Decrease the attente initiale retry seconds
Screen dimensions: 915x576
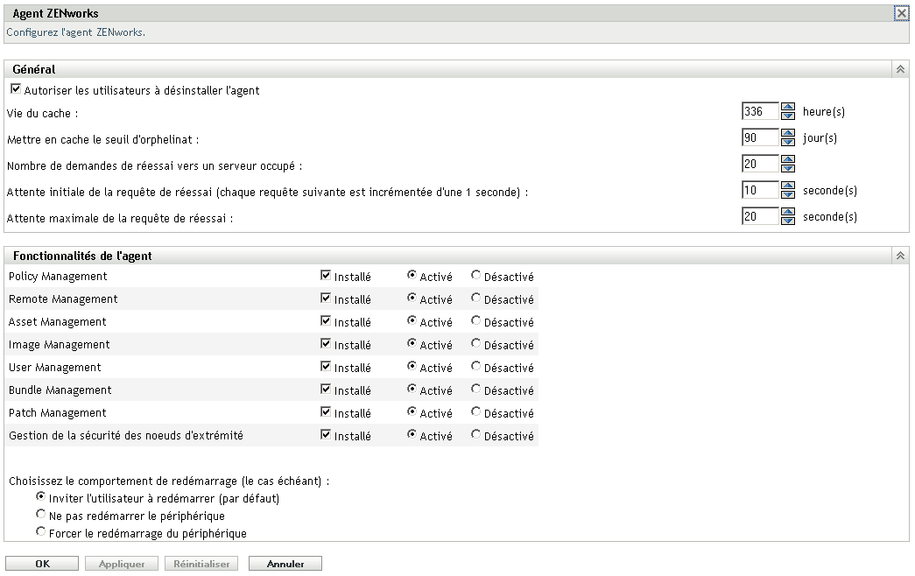coord(787,193)
